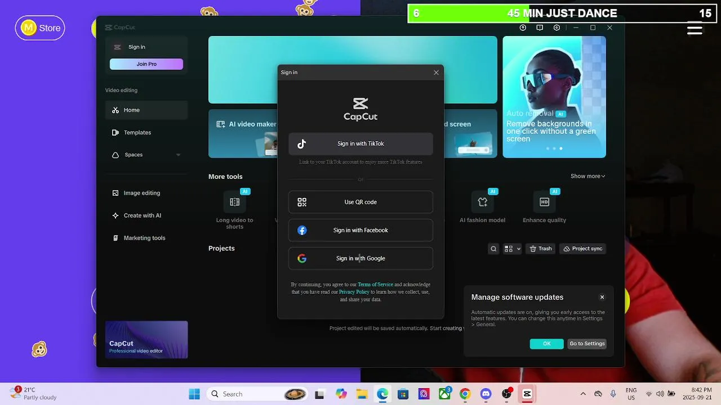Click the QR code icon
Image resolution: width=721 pixels, height=405 pixels.
coord(302,202)
